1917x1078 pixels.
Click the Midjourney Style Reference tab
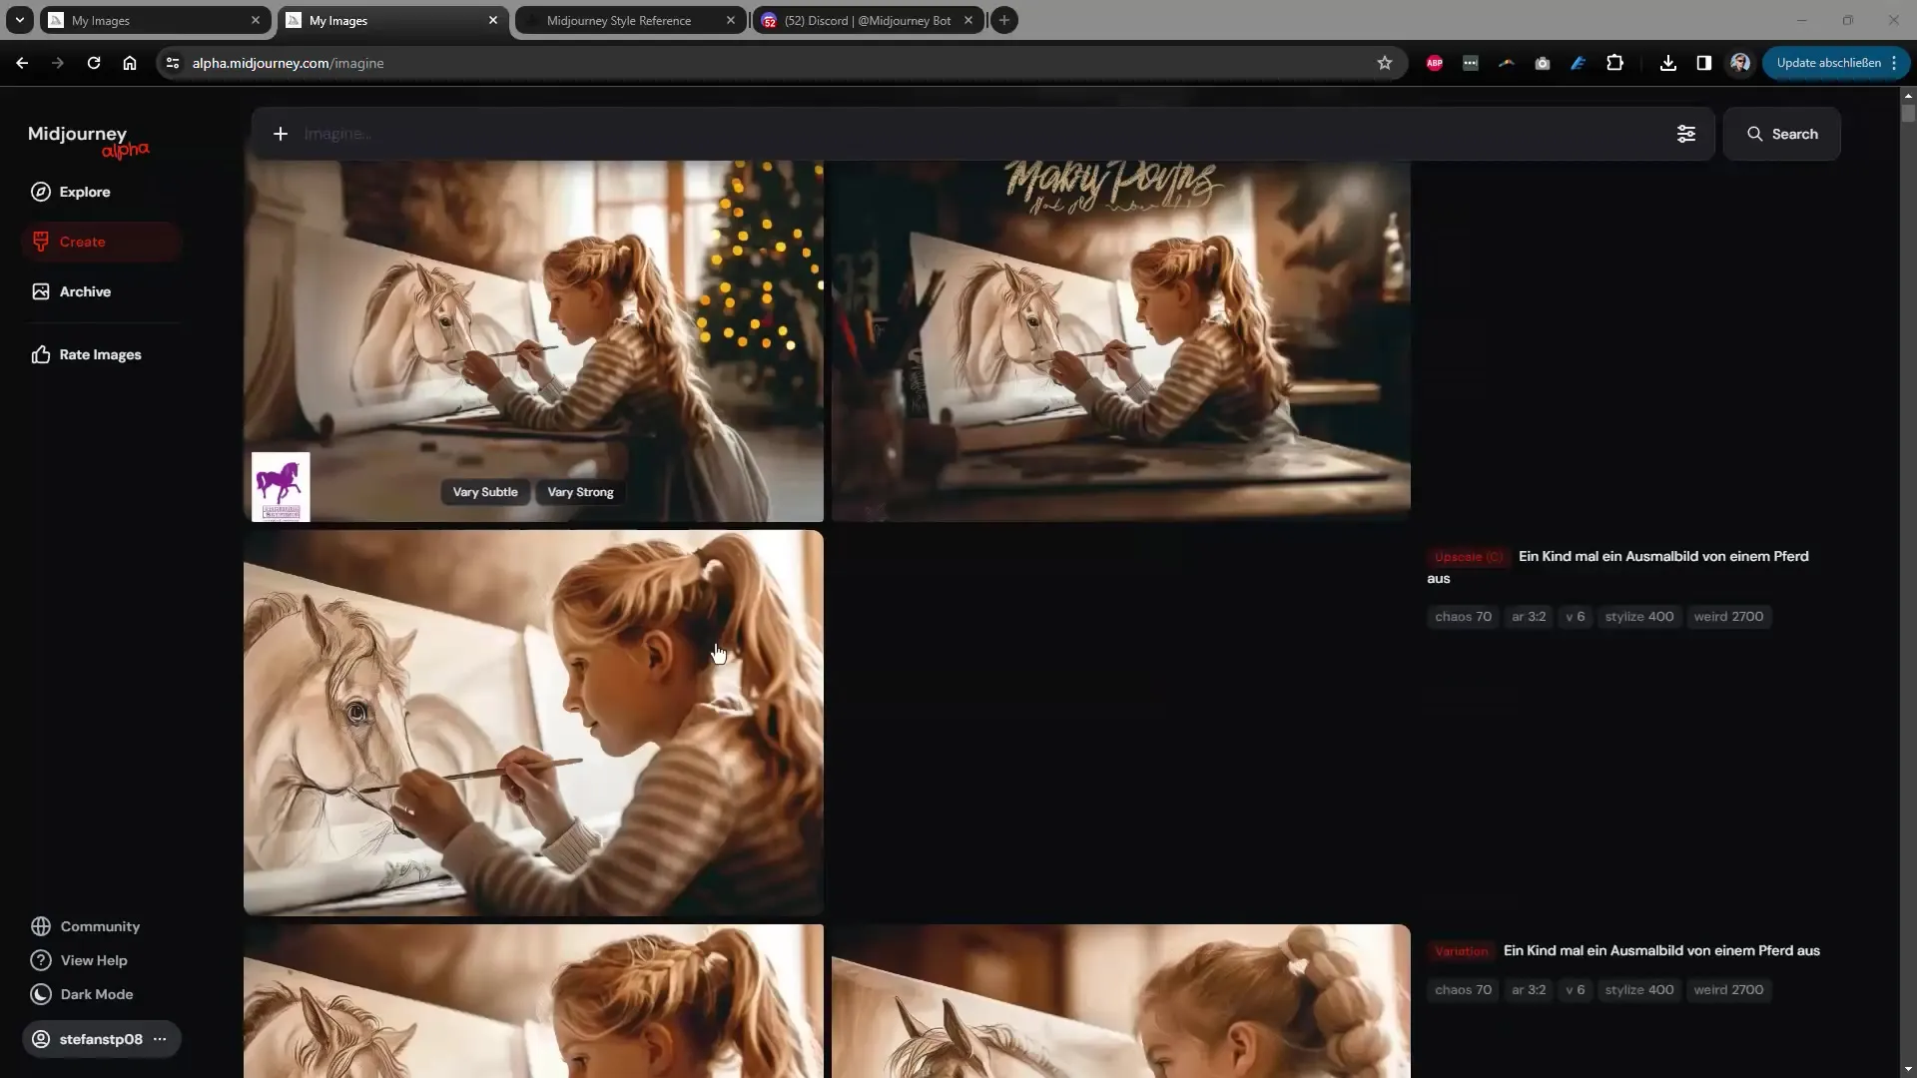[x=619, y=20]
